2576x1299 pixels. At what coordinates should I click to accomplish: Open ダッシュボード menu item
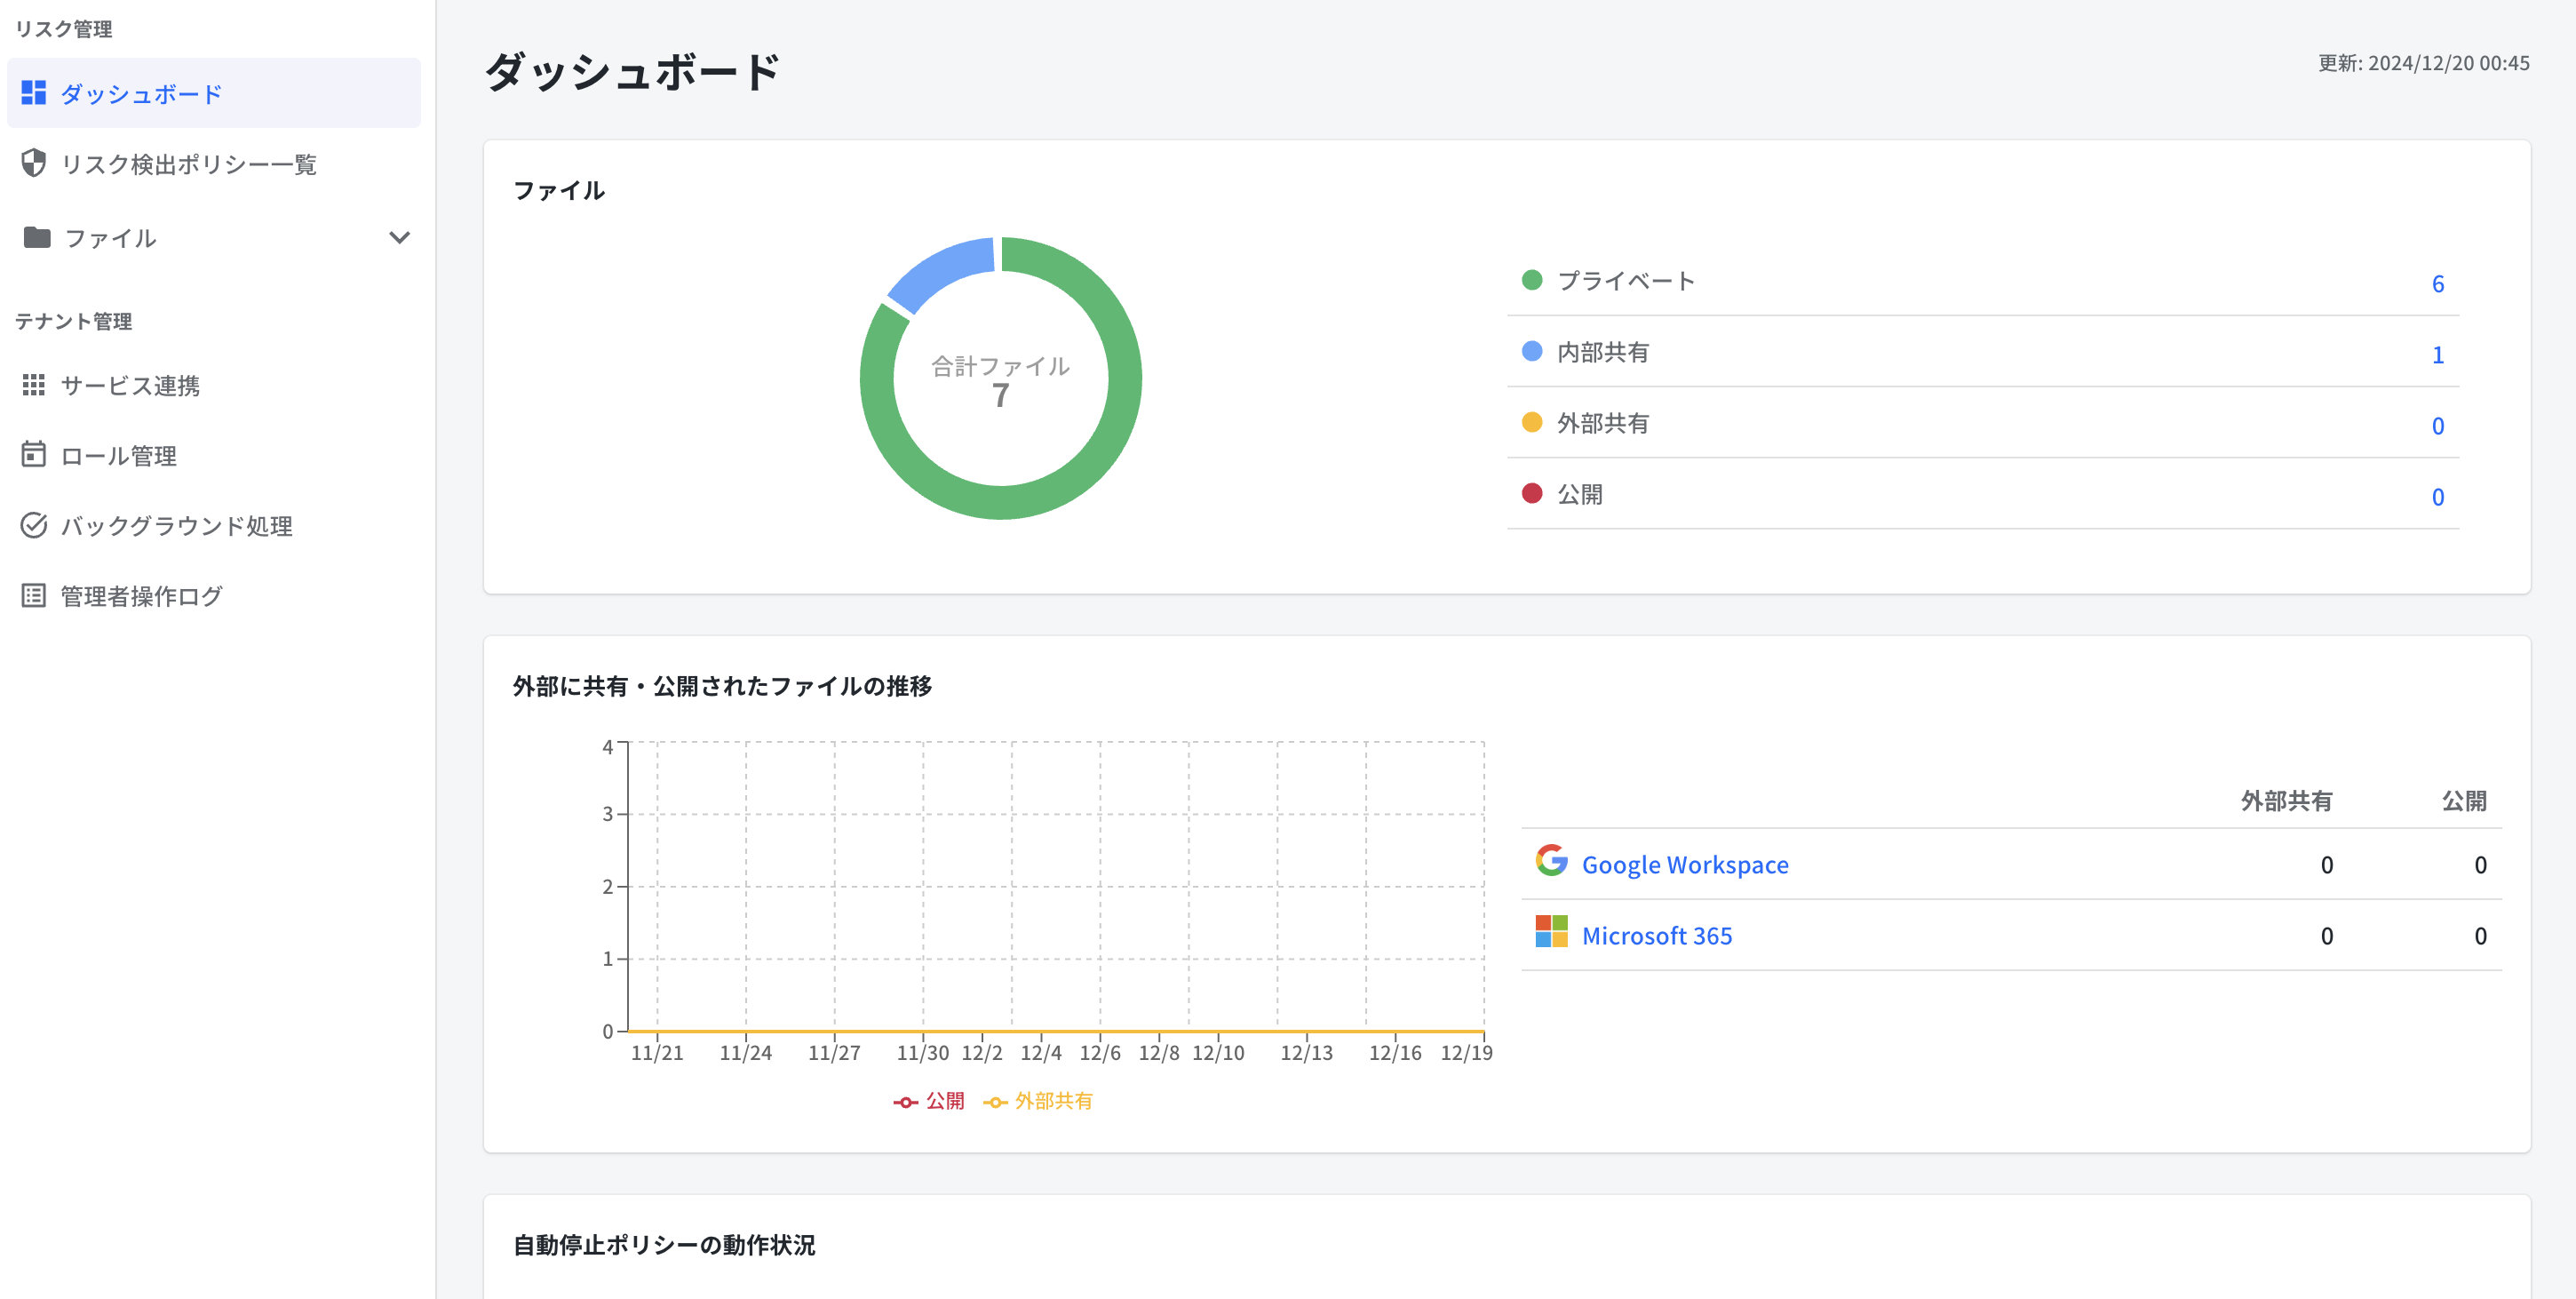[x=214, y=93]
